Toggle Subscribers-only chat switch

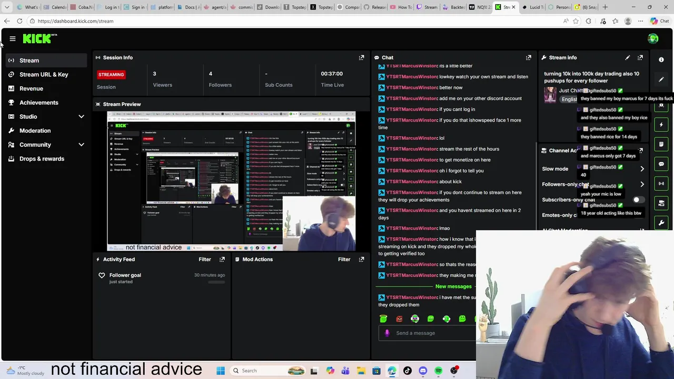pos(638,200)
